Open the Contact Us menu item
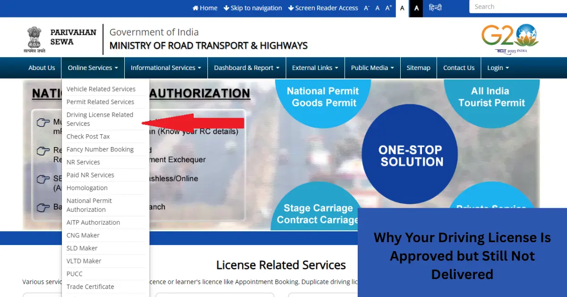 click(459, 68)
